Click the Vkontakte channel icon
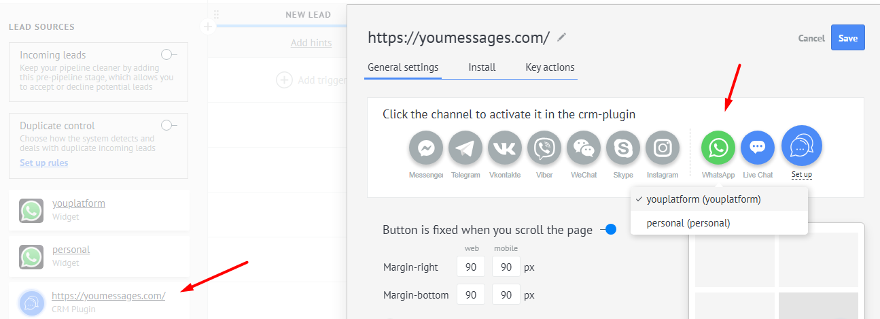880x319 pixels. point(505,148)
